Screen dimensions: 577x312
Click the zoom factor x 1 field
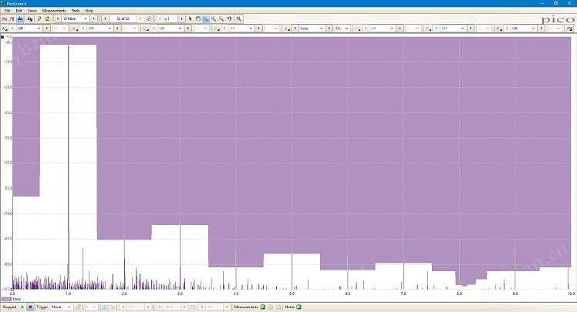169,18
